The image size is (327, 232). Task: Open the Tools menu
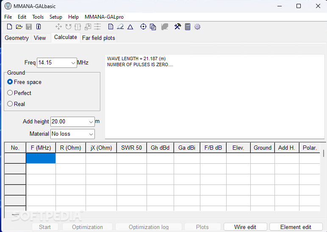pos(38,17)
